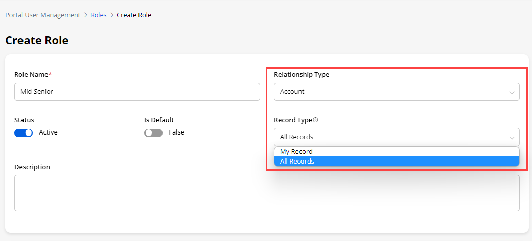This screenshot has width=532, height=241.
Task: Click into the Role Name field
Action: coord(137,92)
